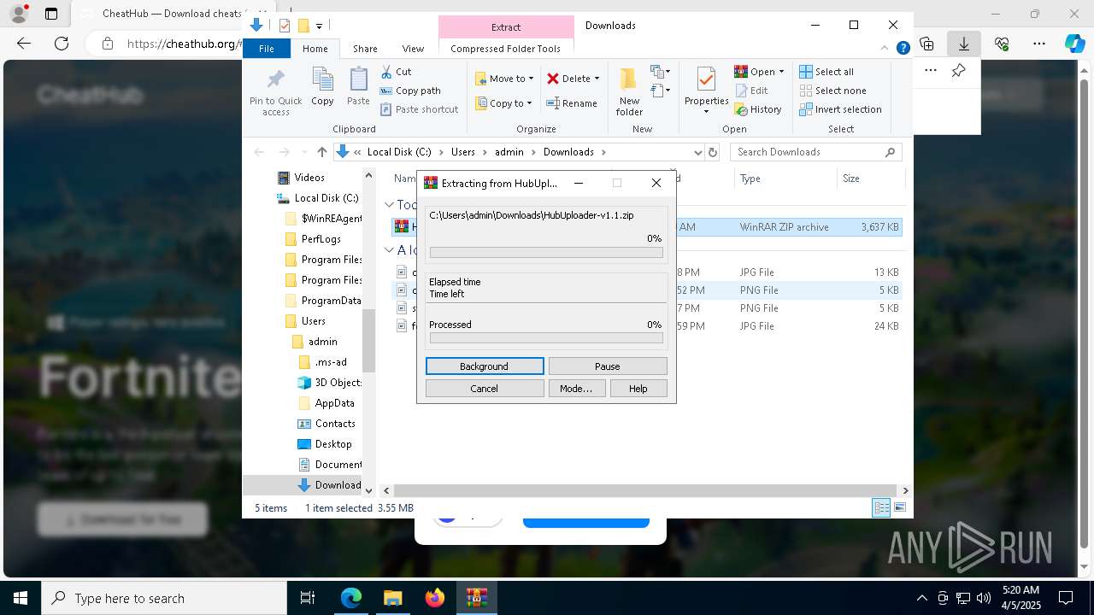This screenshot has height=615, width=1094.
Task: Open the Windows Start menu
Action: [21, 598]
